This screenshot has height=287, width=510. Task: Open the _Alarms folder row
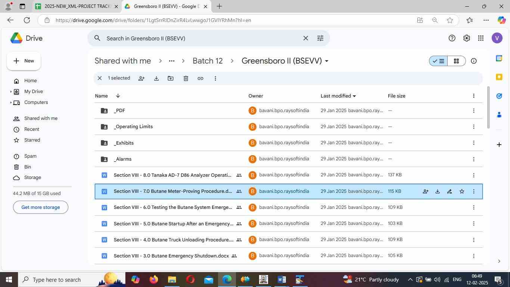(289, 159)
